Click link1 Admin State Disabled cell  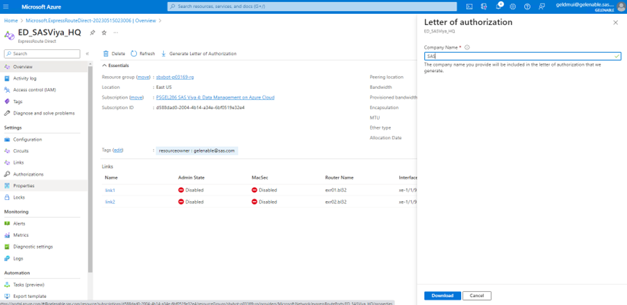pyautogui.click(x=191, y=190)
